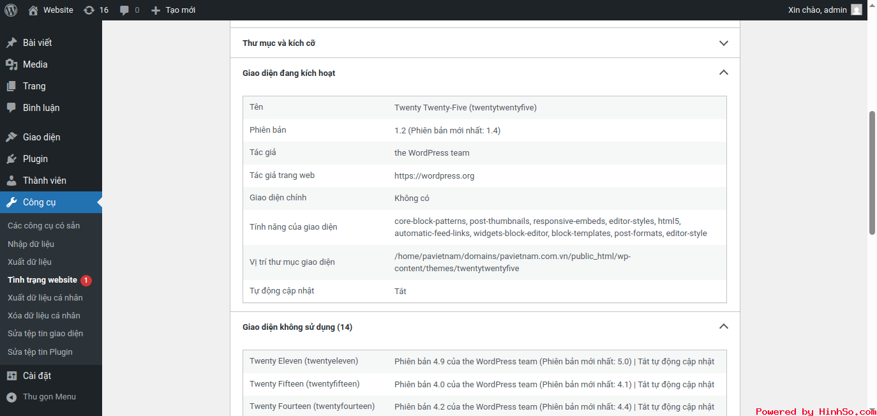Open the comments bubble icon in toolbar
The width and height of the screenshot is (877, 416).
pyautogui.click(x=124, y=10)
